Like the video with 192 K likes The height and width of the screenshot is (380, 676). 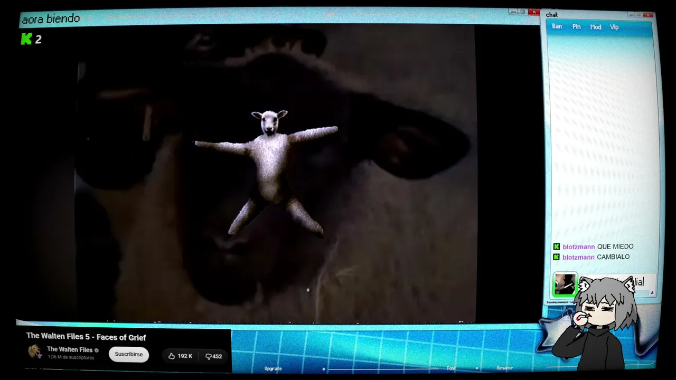[x=180, y=356]
